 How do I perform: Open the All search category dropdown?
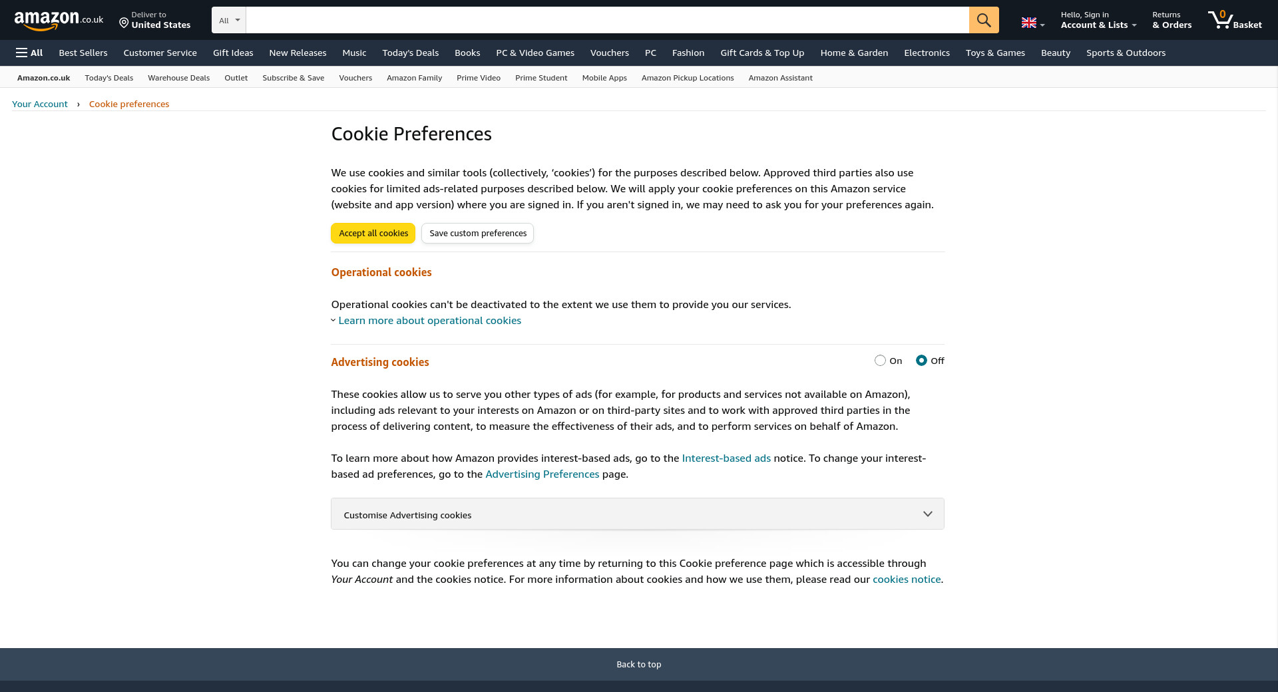tap(229, 20)
